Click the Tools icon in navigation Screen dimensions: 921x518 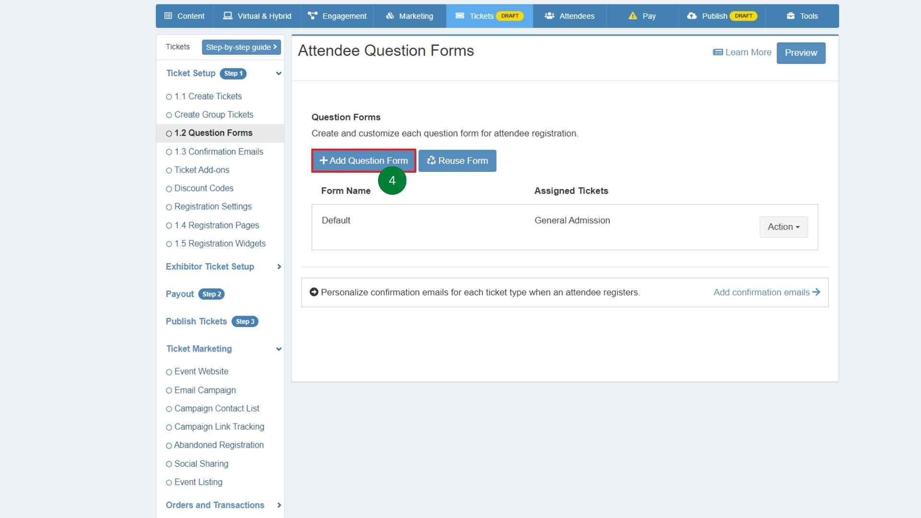point(790,15)
